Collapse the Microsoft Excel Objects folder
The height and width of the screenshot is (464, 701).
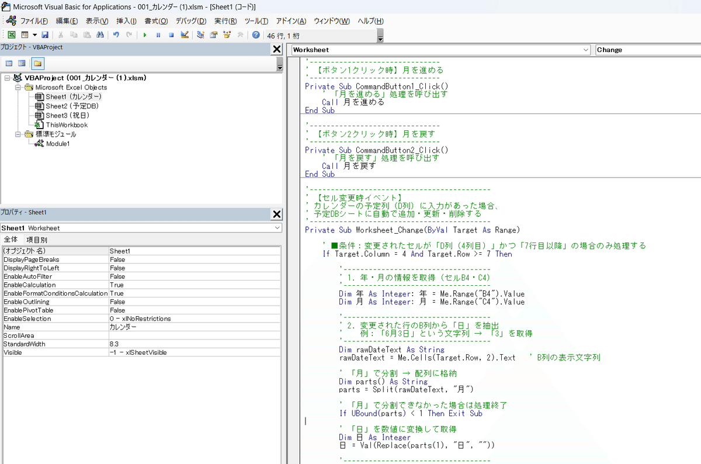(18, 86)
